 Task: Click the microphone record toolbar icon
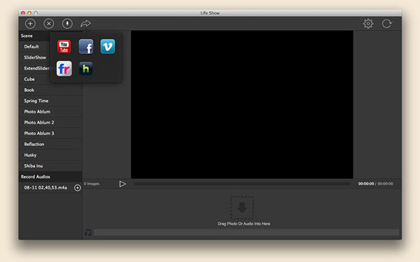[x=67, y=24]
